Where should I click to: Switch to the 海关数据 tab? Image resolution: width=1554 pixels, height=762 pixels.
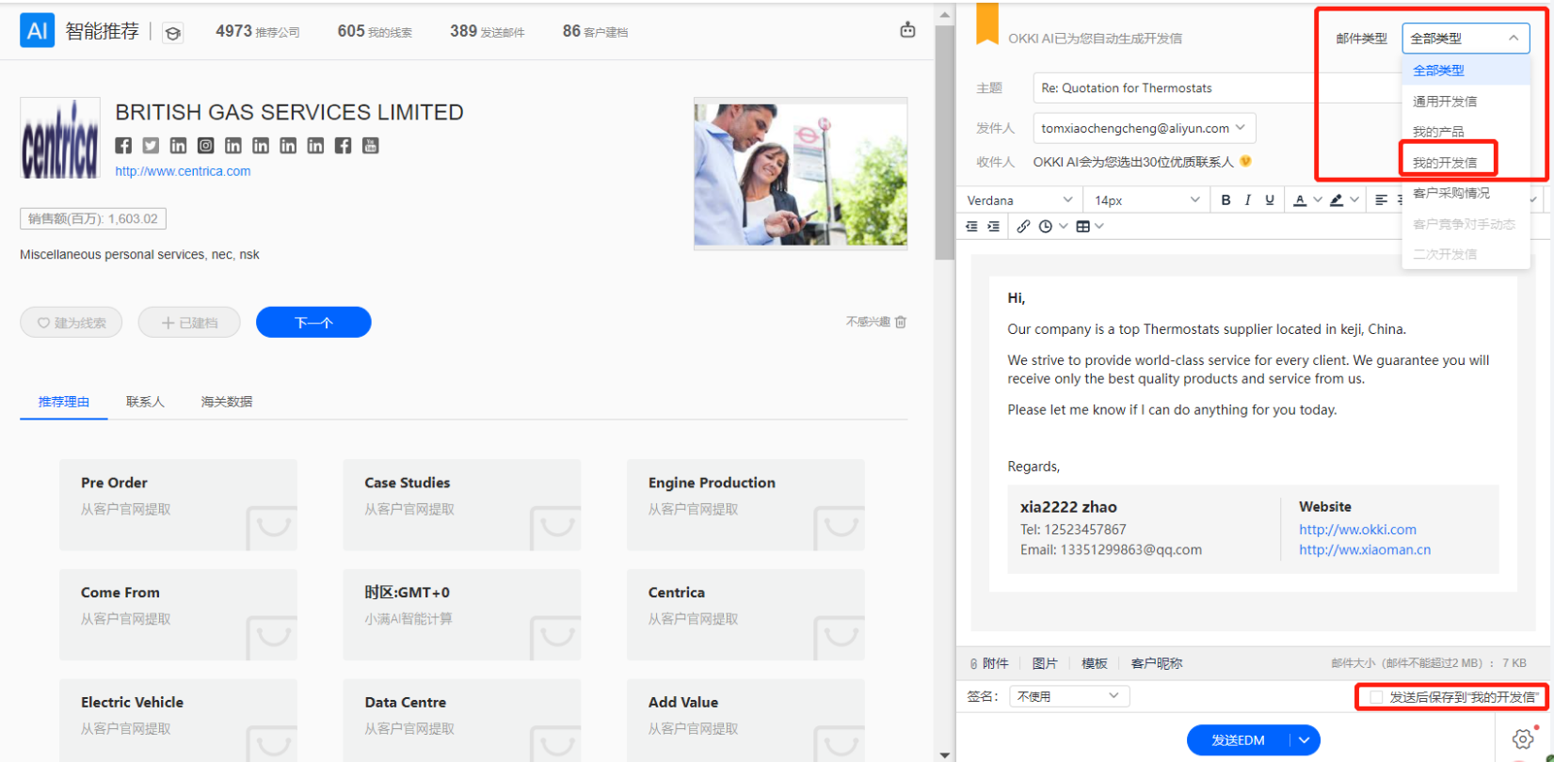pyautogui.click(x=227, y=402)
